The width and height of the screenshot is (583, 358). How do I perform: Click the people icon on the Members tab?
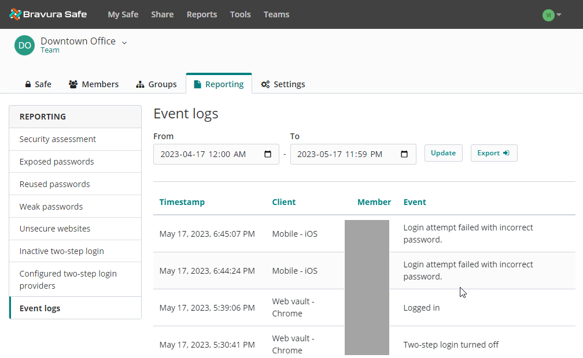(73, 84)
